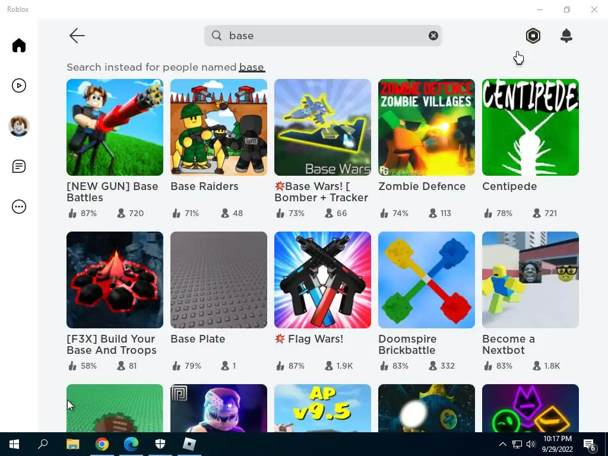Screen dimensions: 608x456
Task: Open the Base Wars game thumbnail
Action: click(322, 127)
